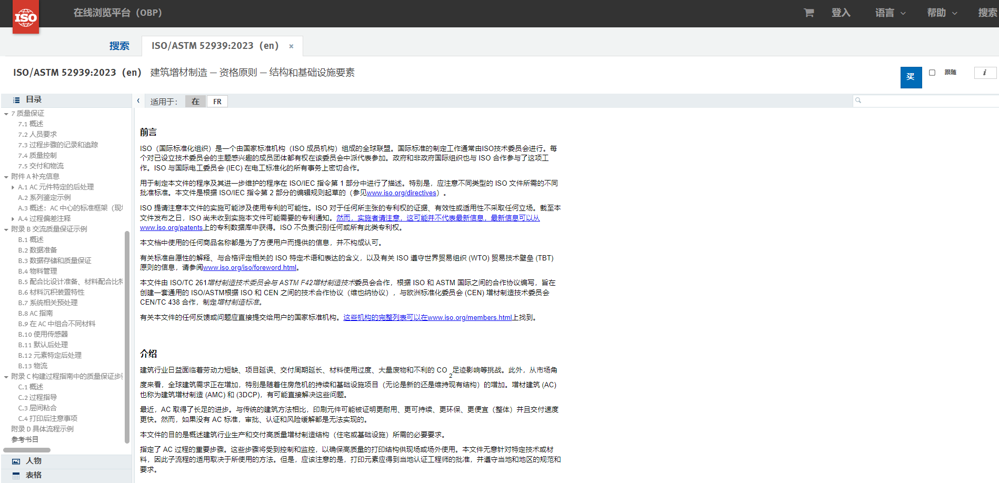Open www.iso.org/iso/foreword.html link

coord(250,268)
